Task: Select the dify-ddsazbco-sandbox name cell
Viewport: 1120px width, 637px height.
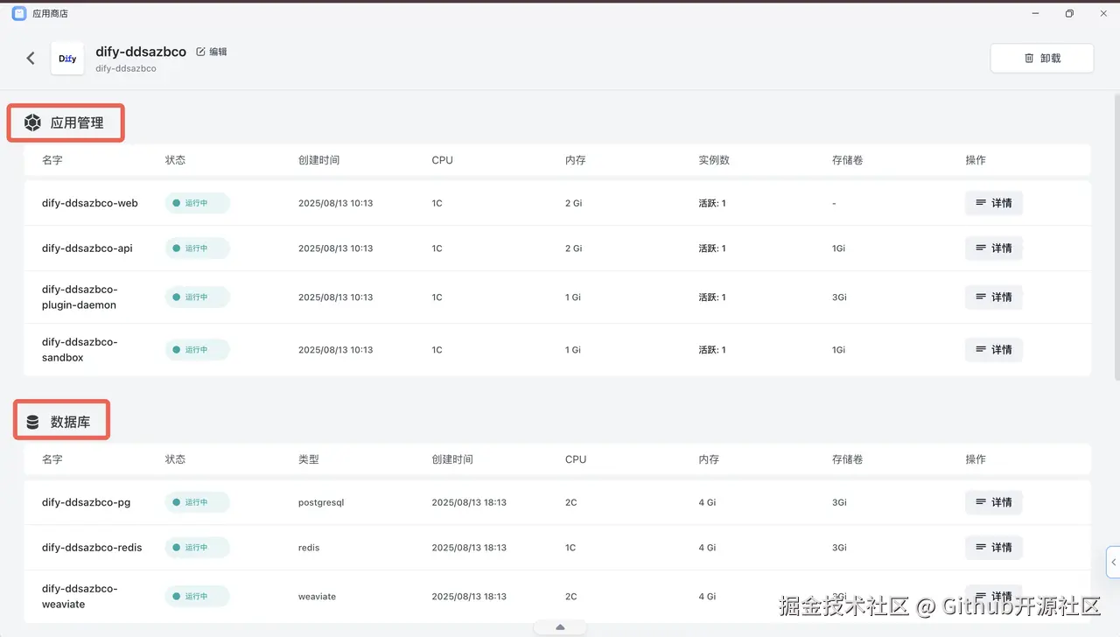Action: click(80, 350)
